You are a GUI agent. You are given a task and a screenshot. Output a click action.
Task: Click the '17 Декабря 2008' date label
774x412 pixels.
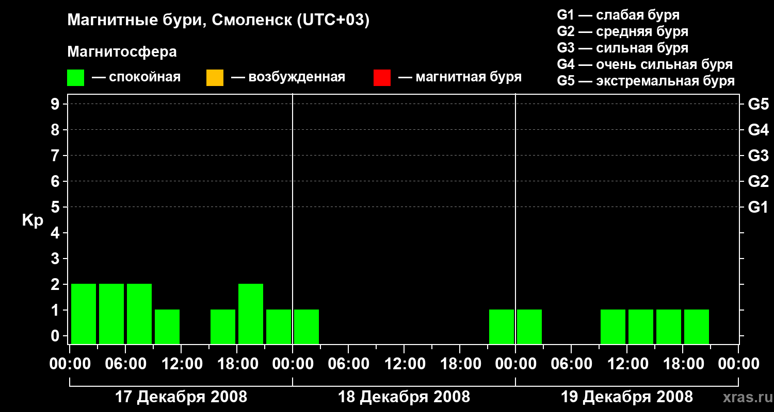pyautogui.click(x=181, y=397)
